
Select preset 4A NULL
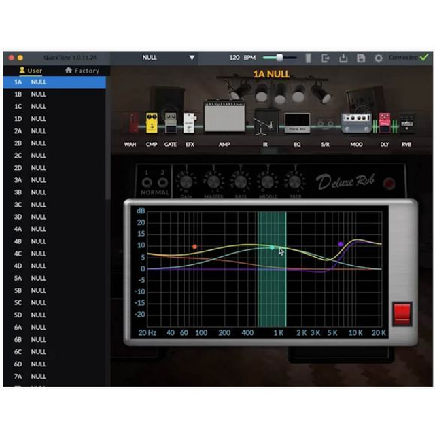tap(54, 229)
